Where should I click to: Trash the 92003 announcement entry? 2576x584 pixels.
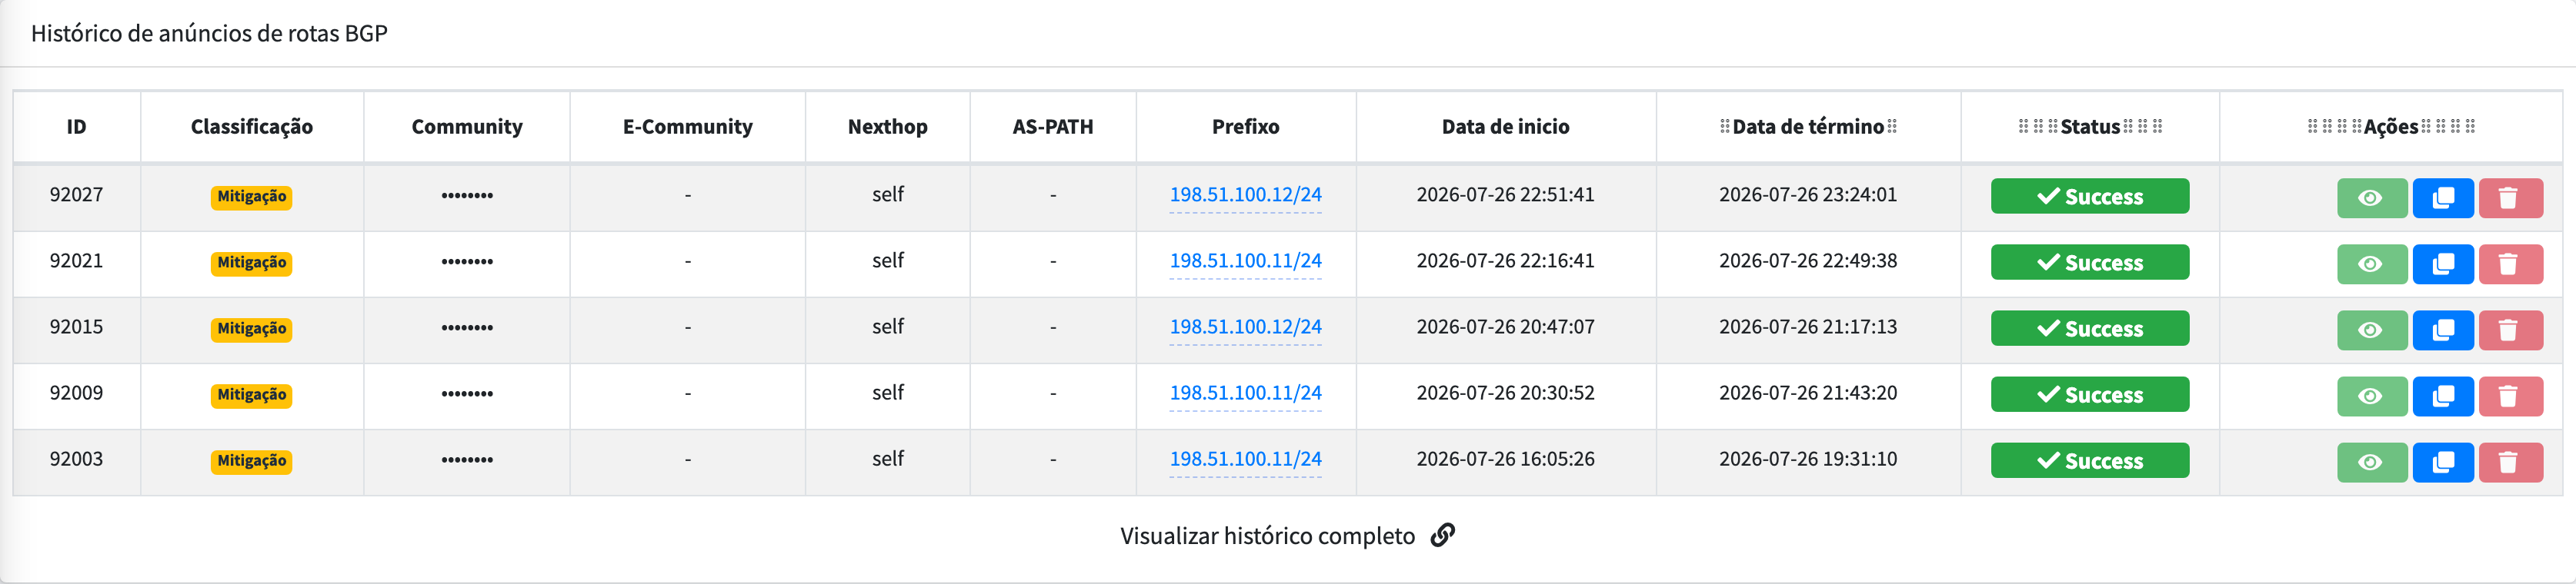click(2510, 461)
